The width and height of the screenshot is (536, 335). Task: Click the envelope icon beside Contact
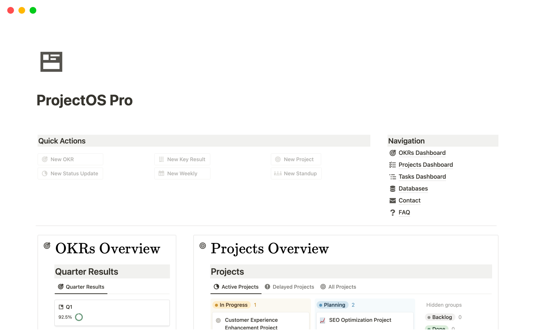point(393,200)
